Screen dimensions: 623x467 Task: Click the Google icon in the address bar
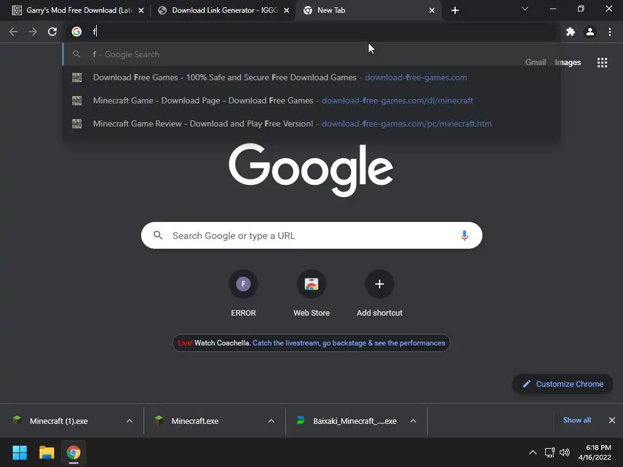click(x=77, y=32)
